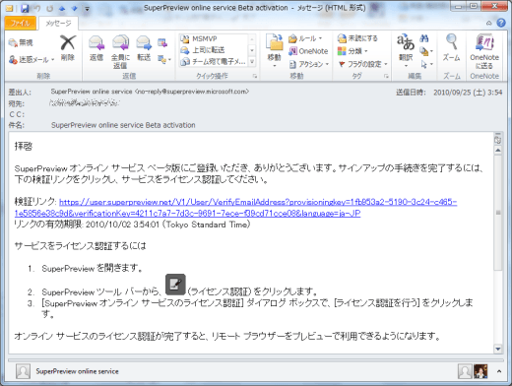Open the Follow-up flag (フラグの設定) dropdown
Screen dimensions: 512x386
[x=363, y=64]
